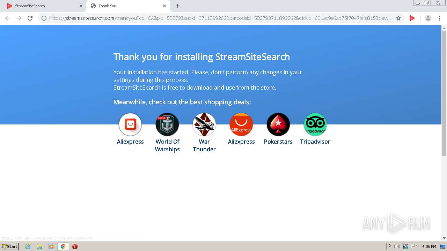Select the Chrome taskbar button

pos(63,246)
